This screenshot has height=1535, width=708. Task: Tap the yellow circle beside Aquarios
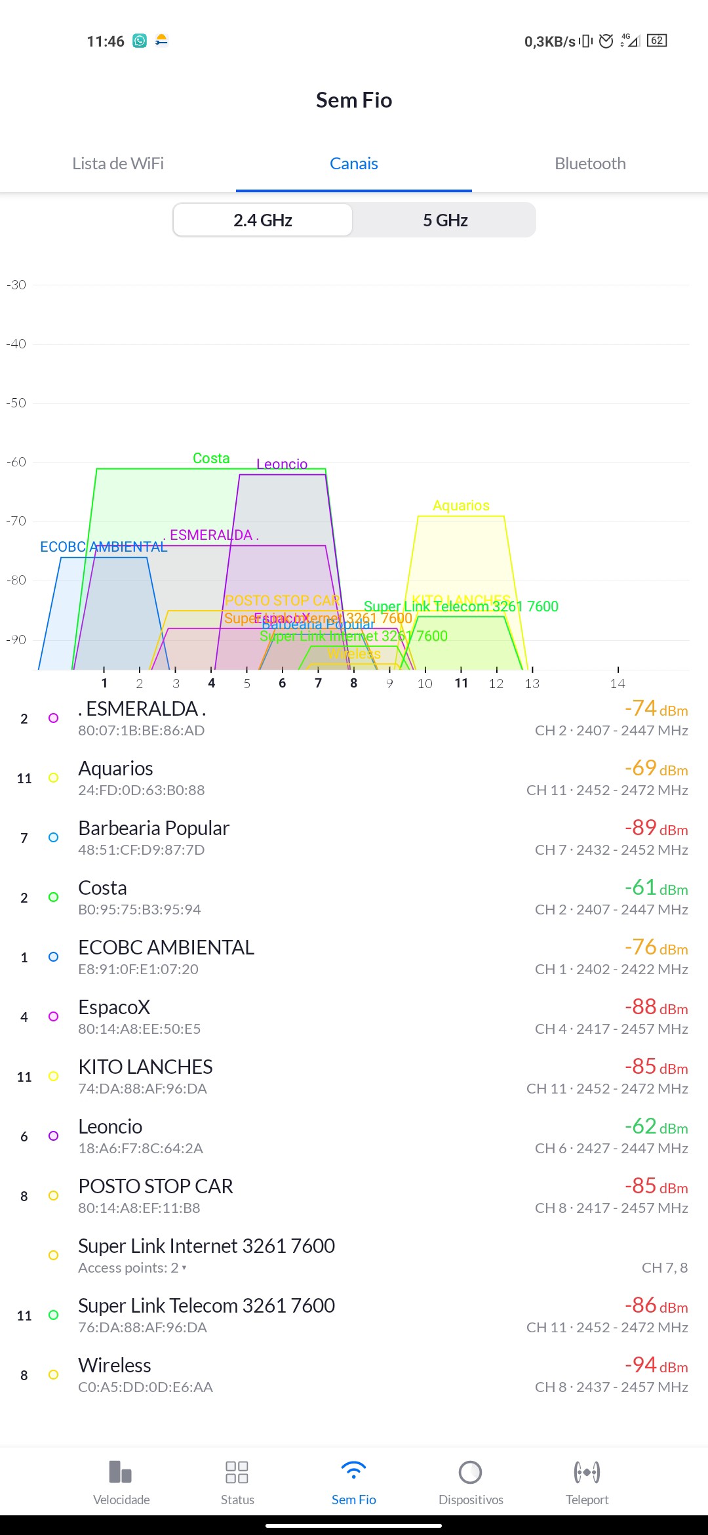tap(54, 778)
